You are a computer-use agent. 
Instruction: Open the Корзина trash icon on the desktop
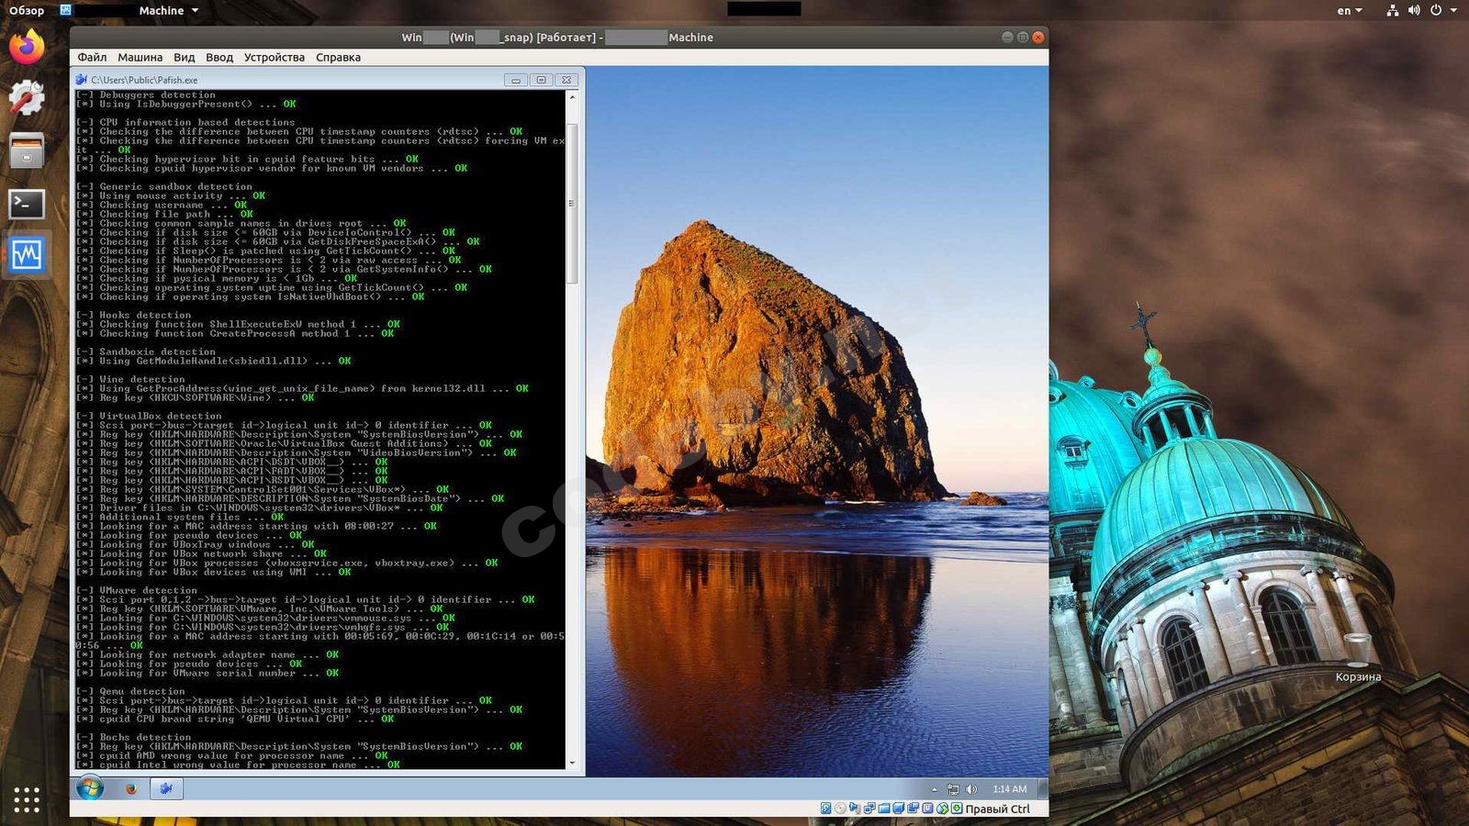1357,656
